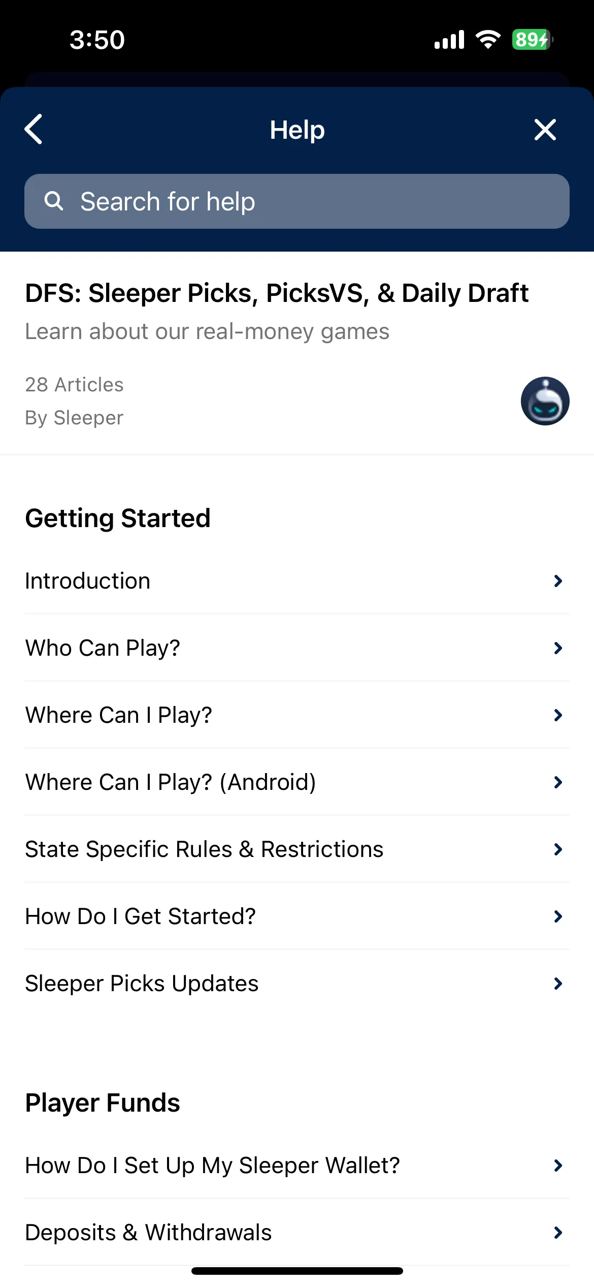
Task: Tap the back arrow in Help header
Action: pyautogui.click(x=34, y=129)
